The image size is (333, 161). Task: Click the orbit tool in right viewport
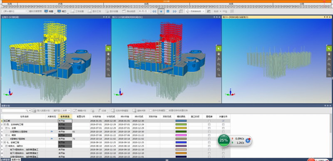(329, 59)
